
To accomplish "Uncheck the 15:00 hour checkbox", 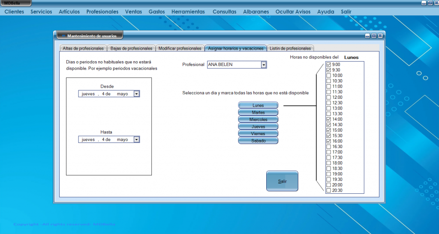I will [x=329, y=130].
